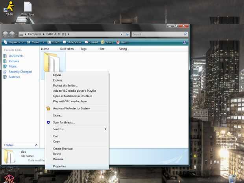Open Searches favorite link

click(14, 77)
